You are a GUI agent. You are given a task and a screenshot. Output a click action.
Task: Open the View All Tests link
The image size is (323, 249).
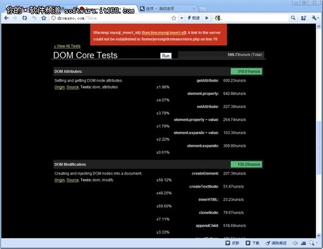click(67, 46)
